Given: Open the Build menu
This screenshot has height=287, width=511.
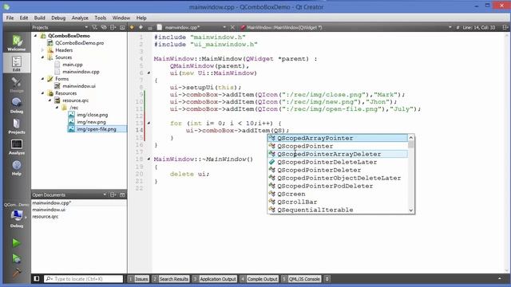Looking at the screenshot, I should pyautogui.click(x=39, y=18).
